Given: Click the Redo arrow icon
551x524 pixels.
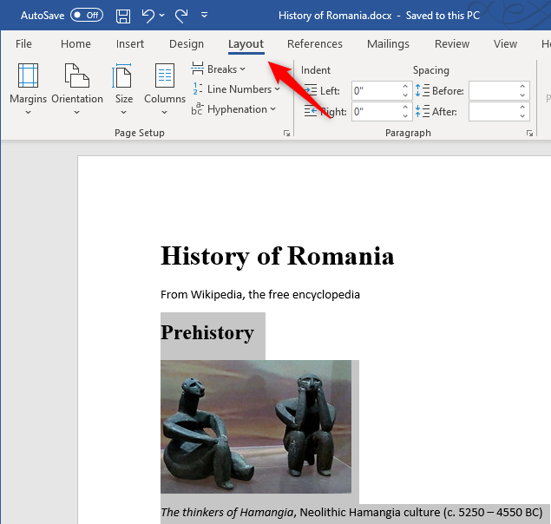Looking at the screenshot, I should 181,16.
